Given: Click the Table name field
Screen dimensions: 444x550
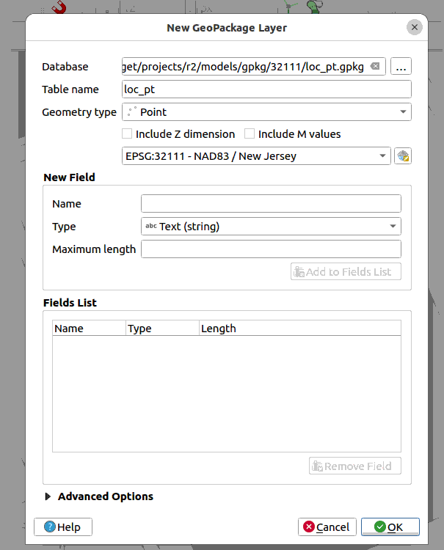Looking at the screenshot, I should point(266,89).
